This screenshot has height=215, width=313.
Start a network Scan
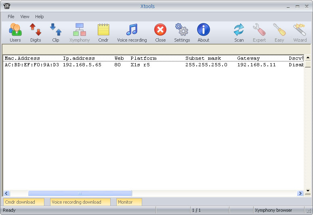[239, 32]
